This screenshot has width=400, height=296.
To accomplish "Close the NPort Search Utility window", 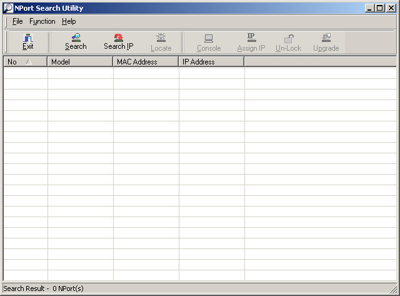I will tap(390, 8).
